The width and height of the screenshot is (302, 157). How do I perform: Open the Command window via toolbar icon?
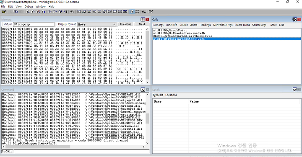pyautogui.click(x=79, y=12)
